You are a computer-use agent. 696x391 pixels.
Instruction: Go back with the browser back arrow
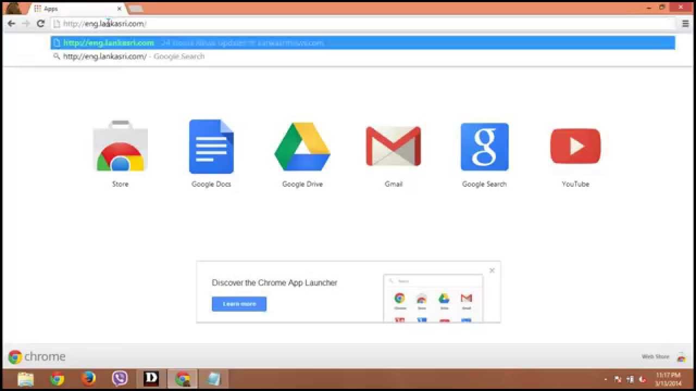click(11, 23)
